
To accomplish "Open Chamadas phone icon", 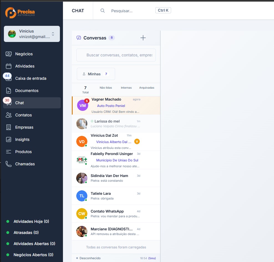I will [9, 164].
